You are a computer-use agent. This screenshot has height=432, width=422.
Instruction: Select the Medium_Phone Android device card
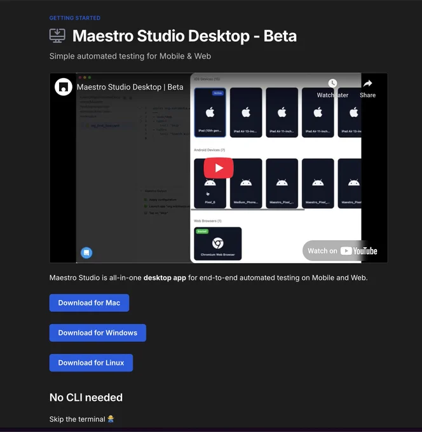246,184
